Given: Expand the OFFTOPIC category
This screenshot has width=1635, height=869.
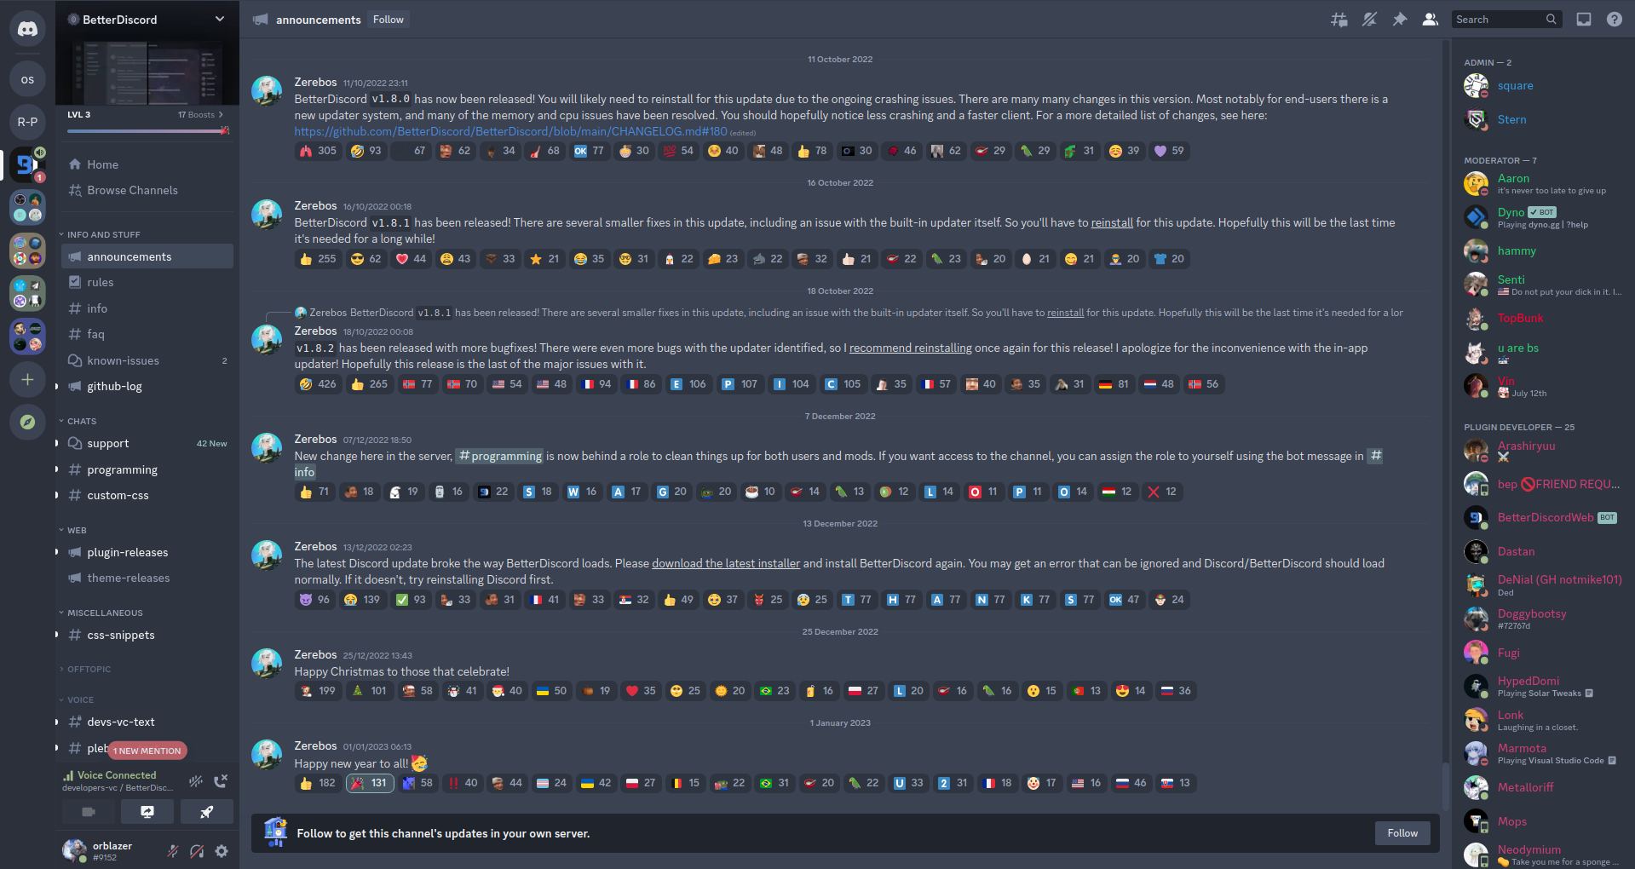Looking at the screenshot, I should click(x=89, y=670).
